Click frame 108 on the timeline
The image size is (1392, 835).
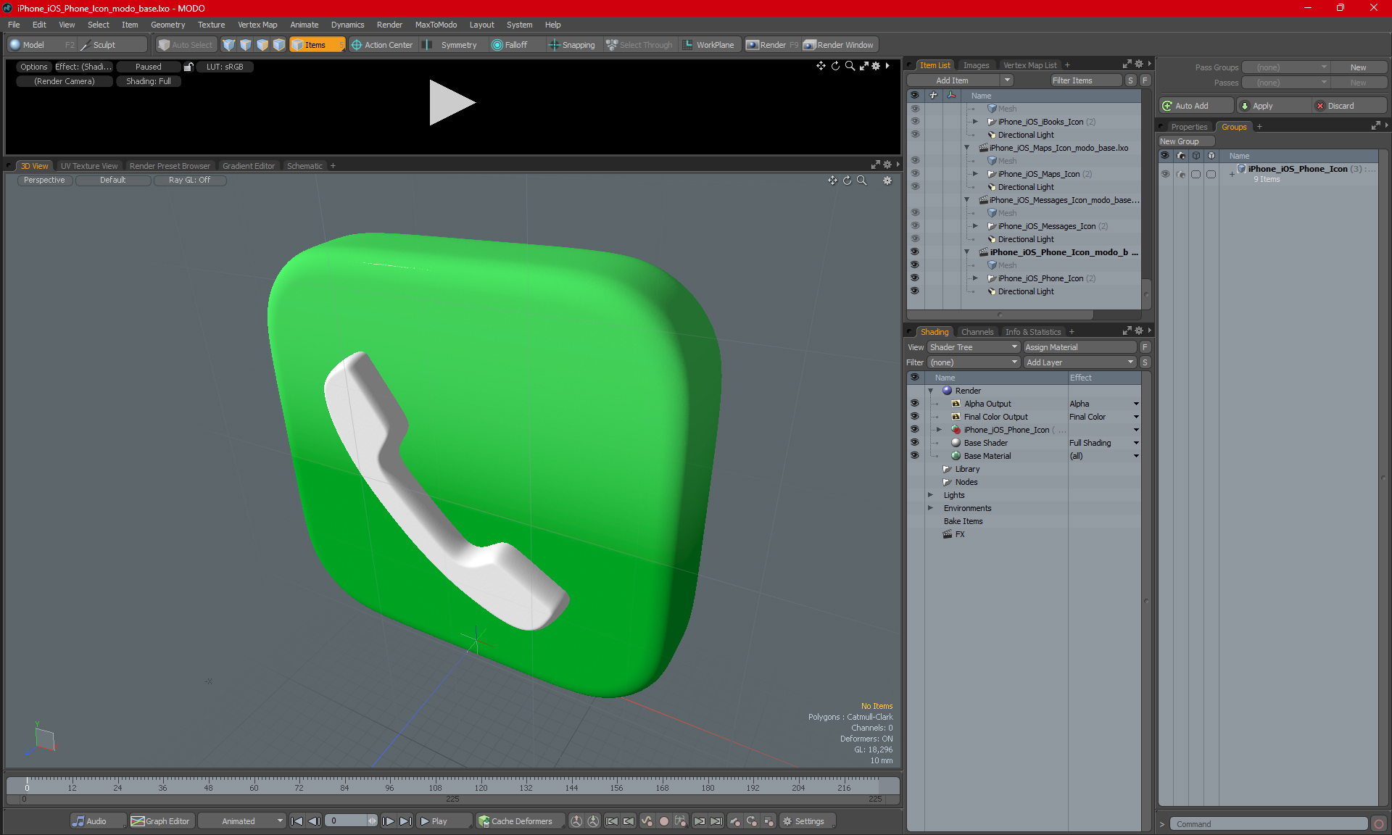click(435, 786)
